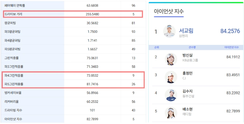Viewport: 244px width, 124px height.
Task: Click 서교림 player photo
Action: coord(169,31)
